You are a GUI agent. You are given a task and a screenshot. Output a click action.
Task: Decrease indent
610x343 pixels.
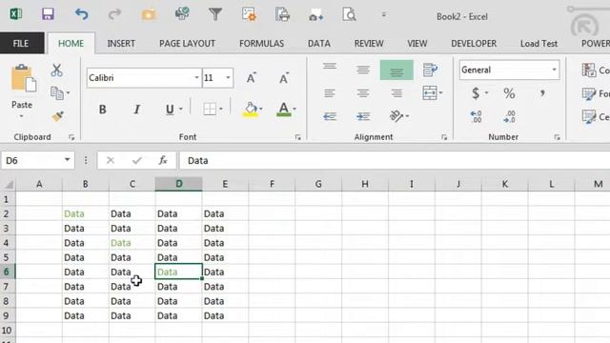[x=330, y=116]
